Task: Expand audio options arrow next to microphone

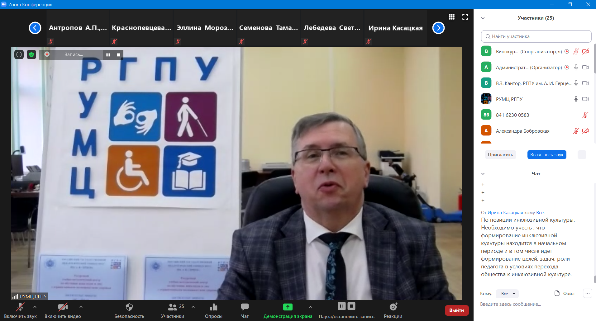Action: 35,307
